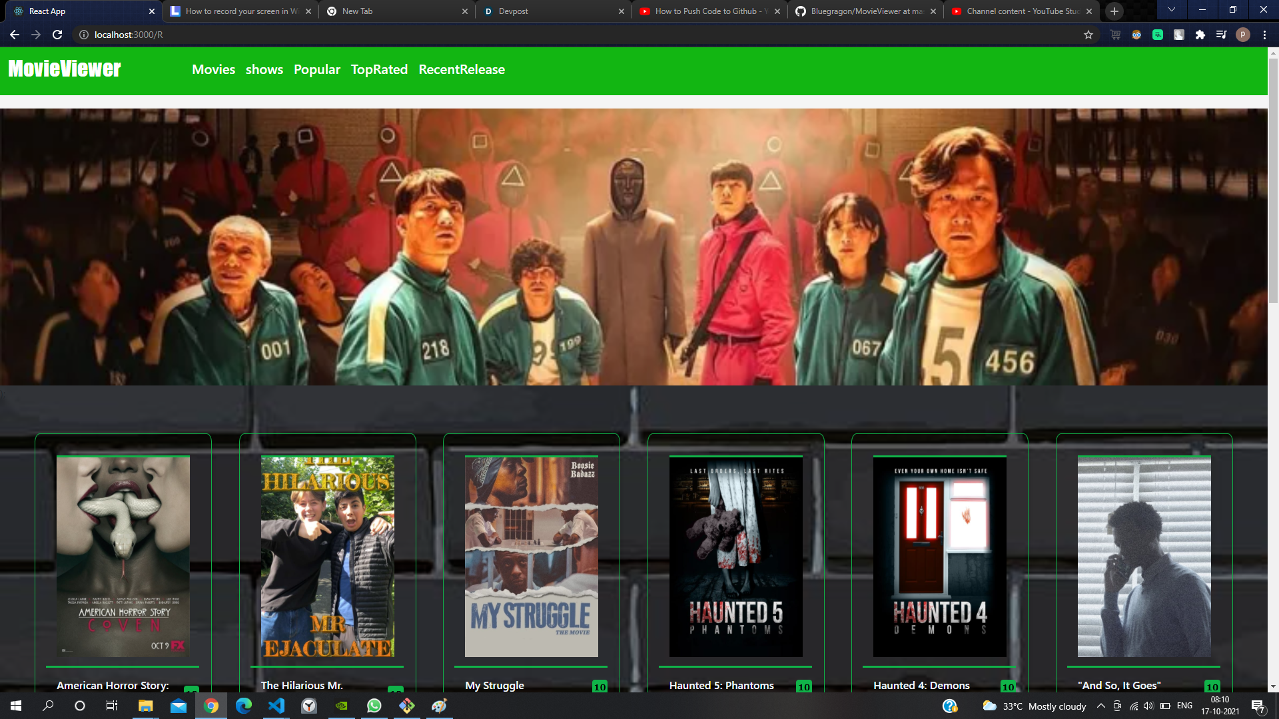Toggle the system volume speaker icon

coord(1148,706)
